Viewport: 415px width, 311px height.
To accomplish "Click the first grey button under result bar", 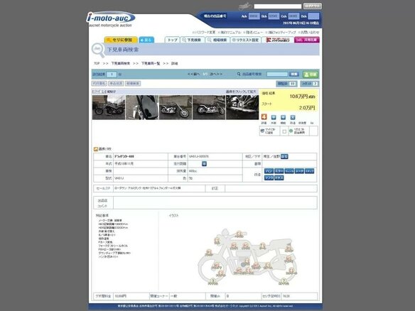I will [99, 83].
